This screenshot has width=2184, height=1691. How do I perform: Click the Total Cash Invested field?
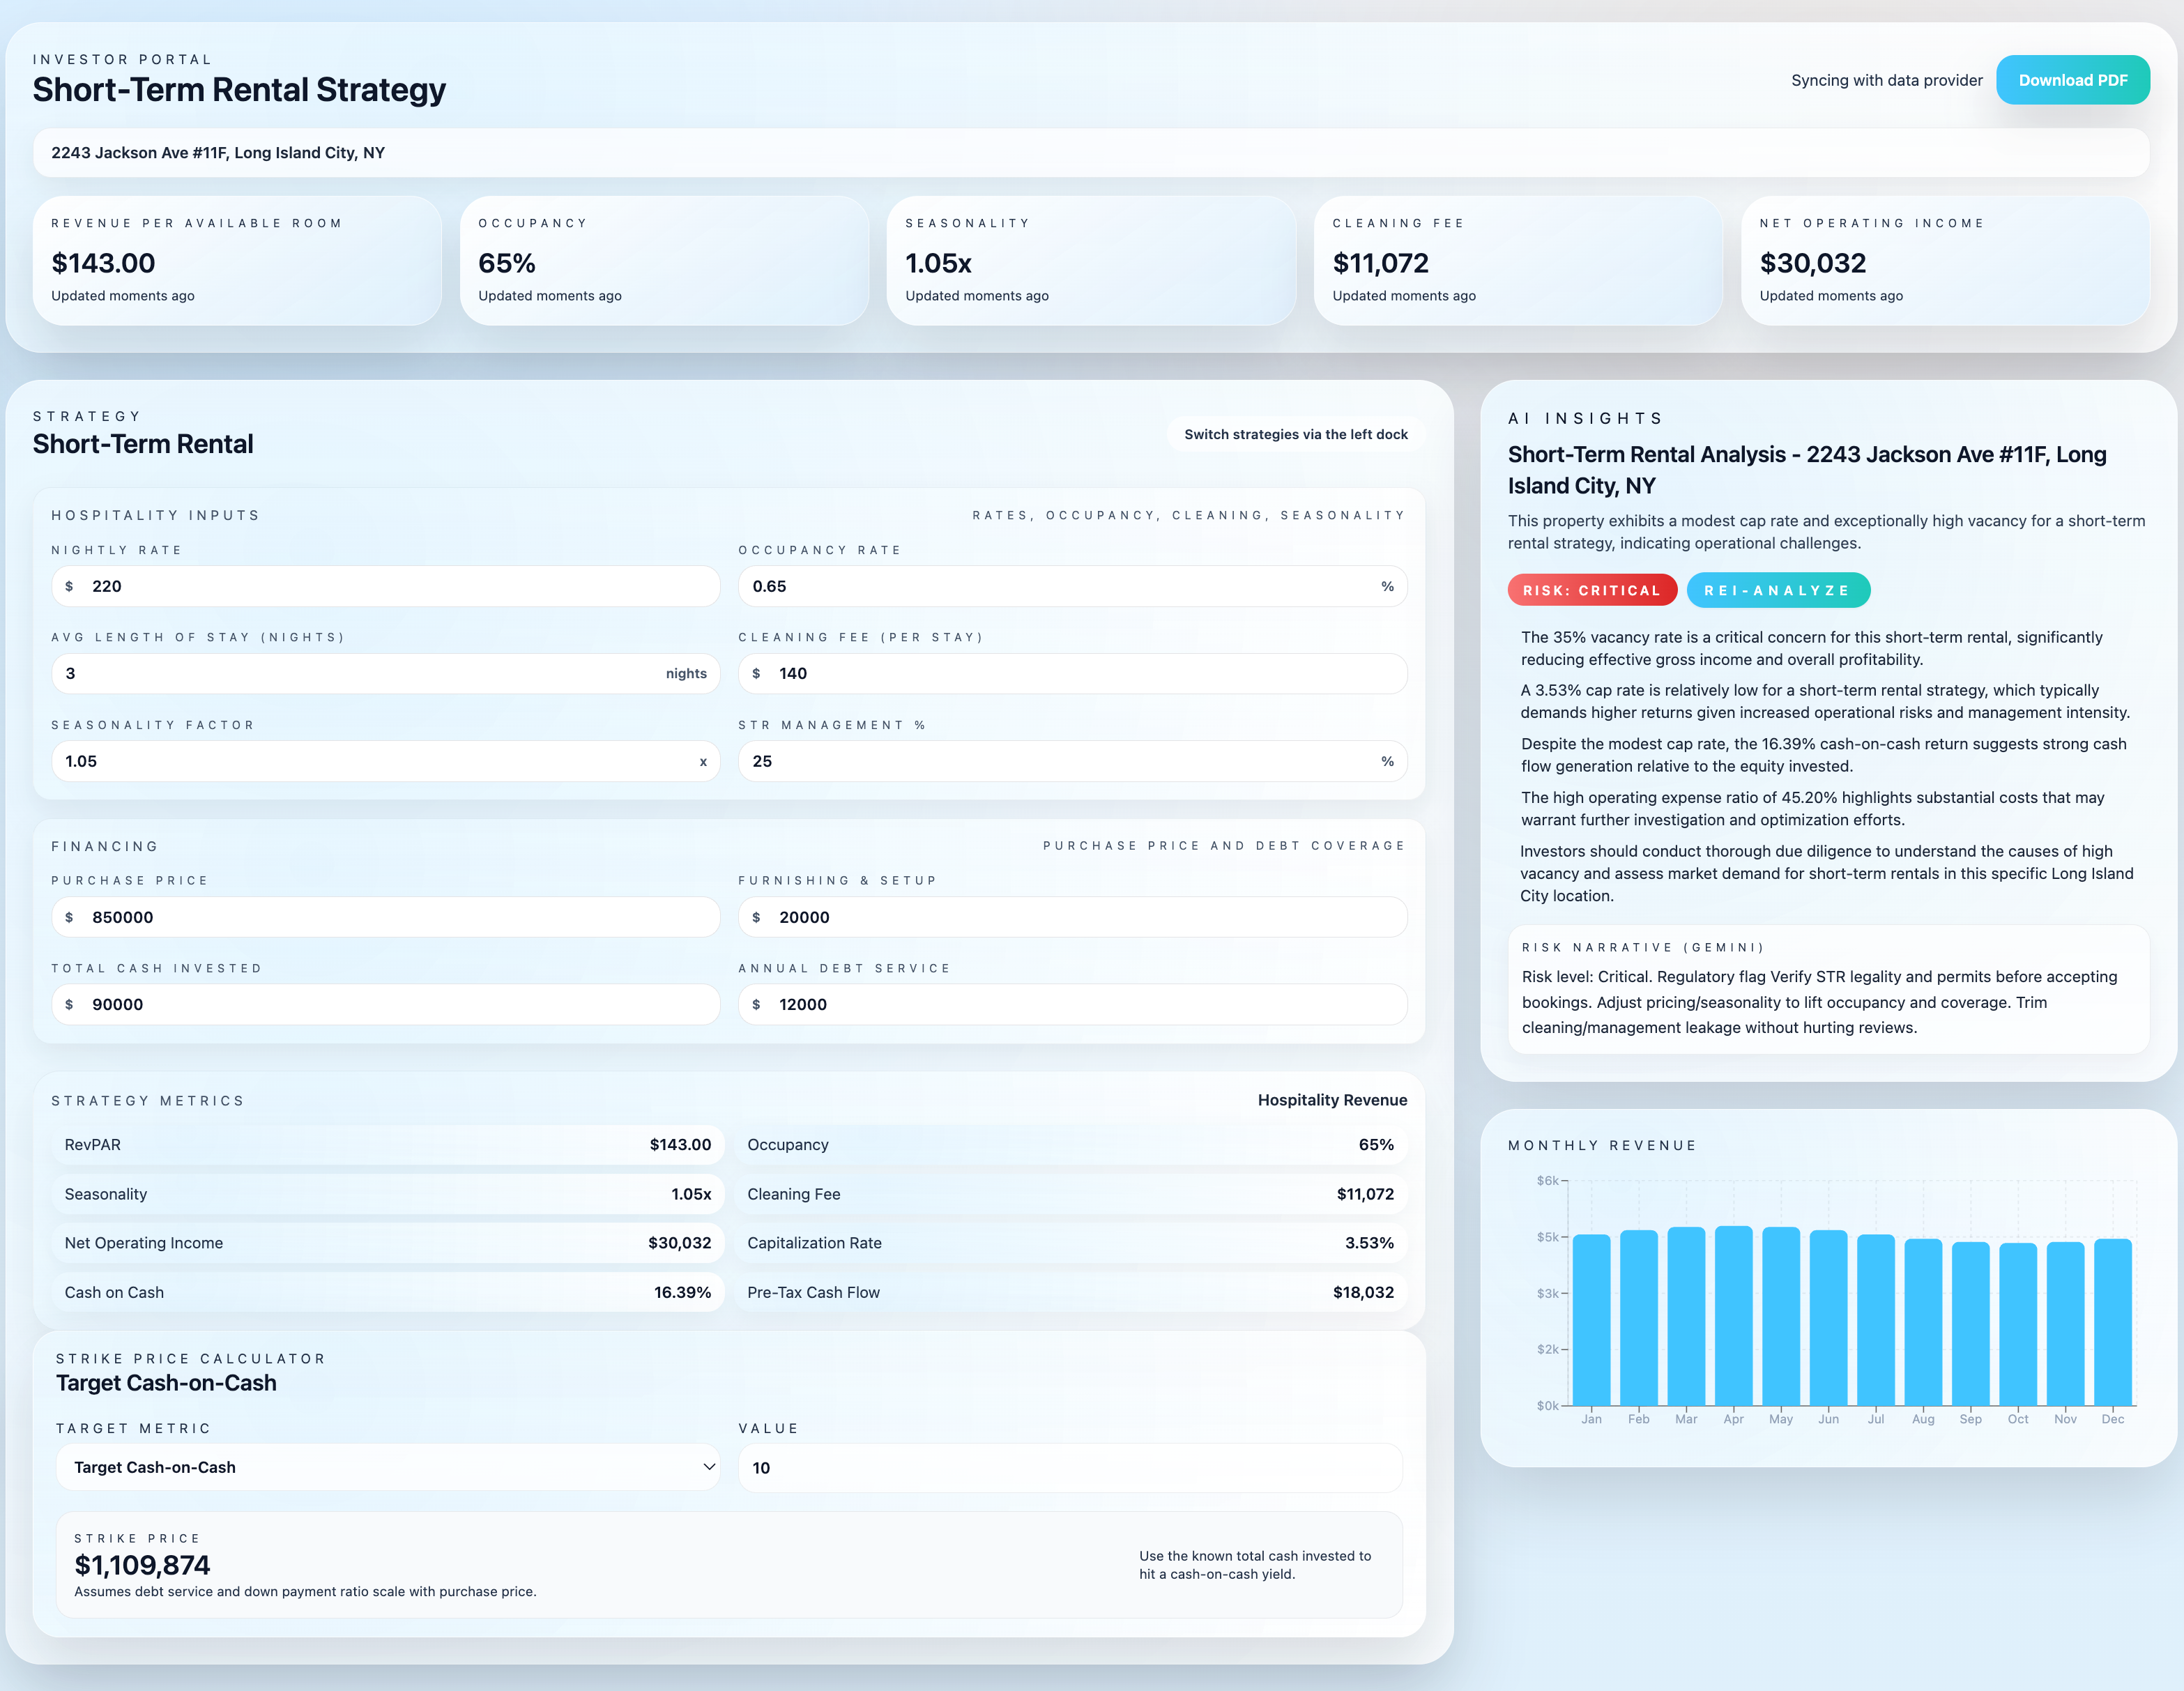[x=386, y=1004]
